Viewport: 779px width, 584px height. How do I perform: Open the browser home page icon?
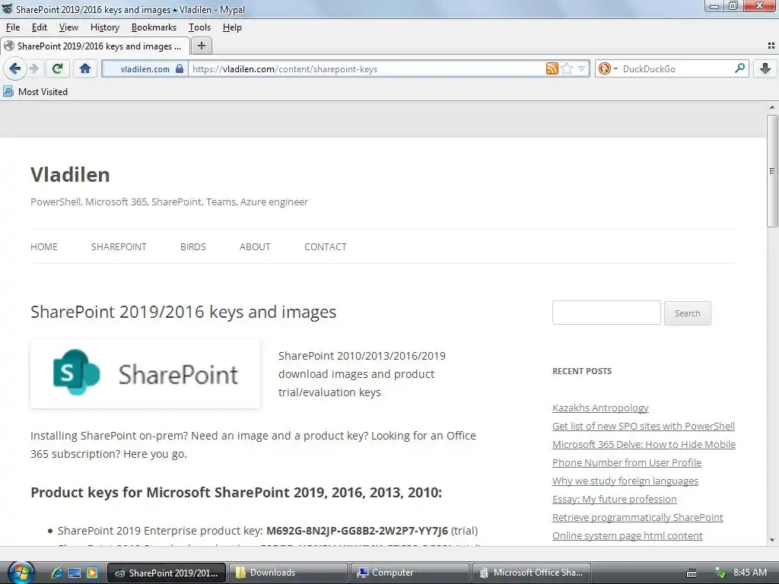(85, 68)
